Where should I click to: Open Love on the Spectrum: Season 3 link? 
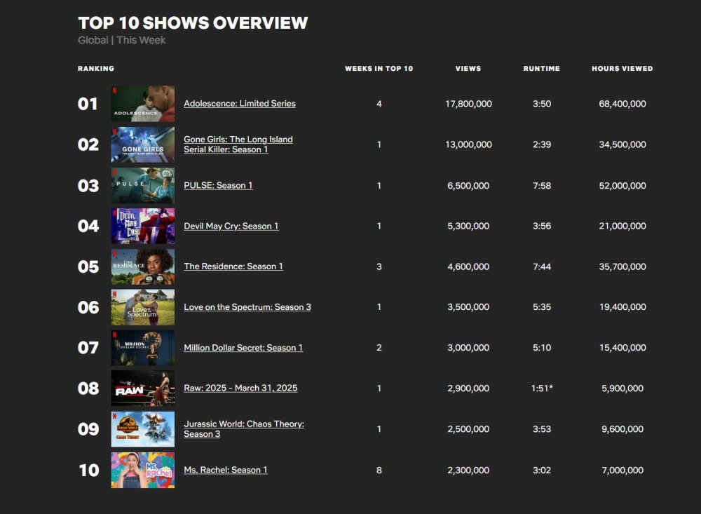pos(247,307)
